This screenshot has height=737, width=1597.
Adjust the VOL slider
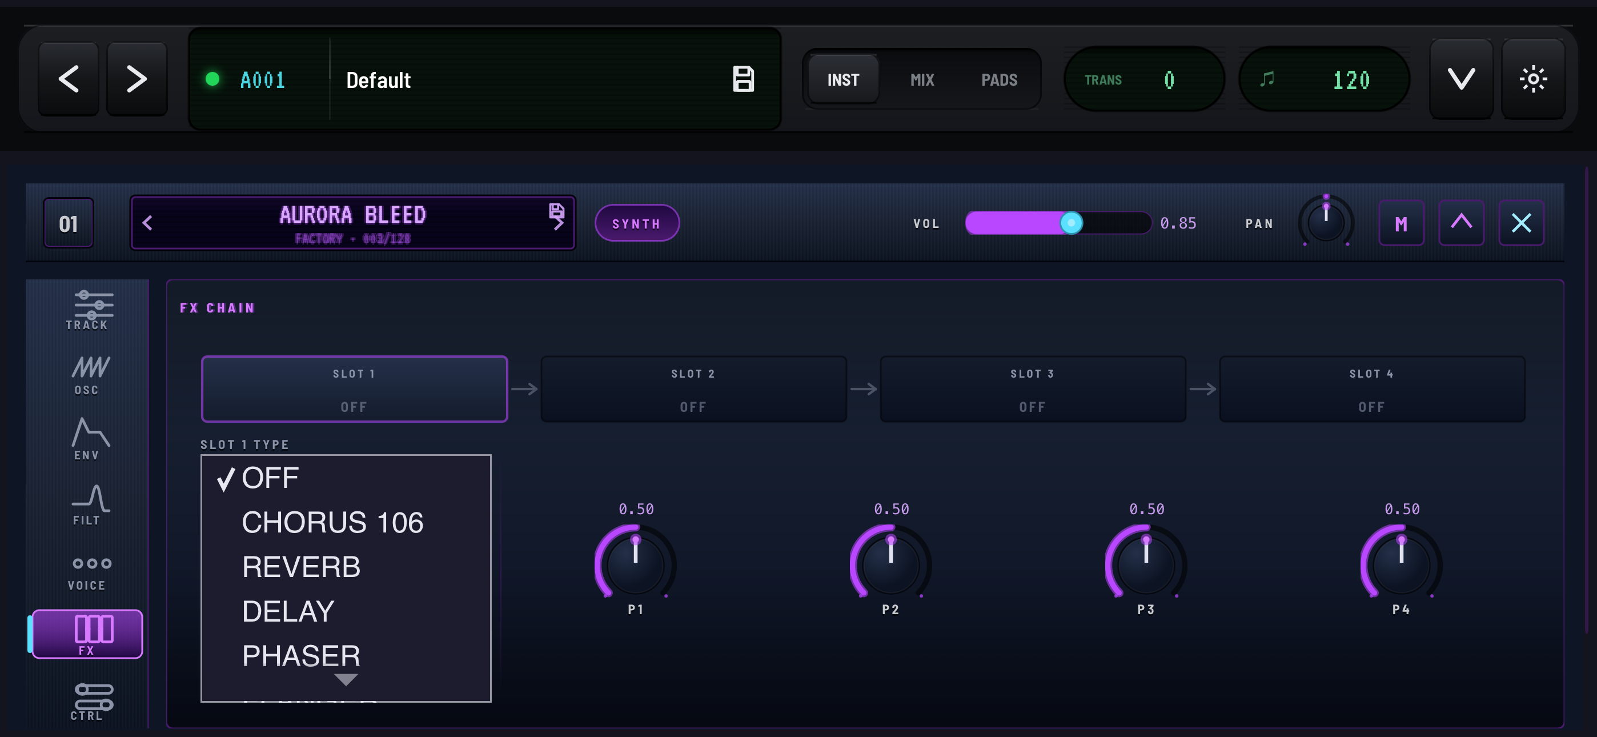pyautogui.click(x=1058, y=223)
